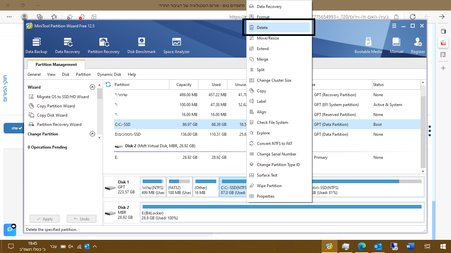This screenshot has width=451, height=253.
Task: Open the General menu
Action: pyautogui.click(x=34, y=74)
